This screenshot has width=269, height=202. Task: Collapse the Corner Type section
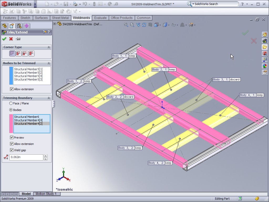[49, 47]
